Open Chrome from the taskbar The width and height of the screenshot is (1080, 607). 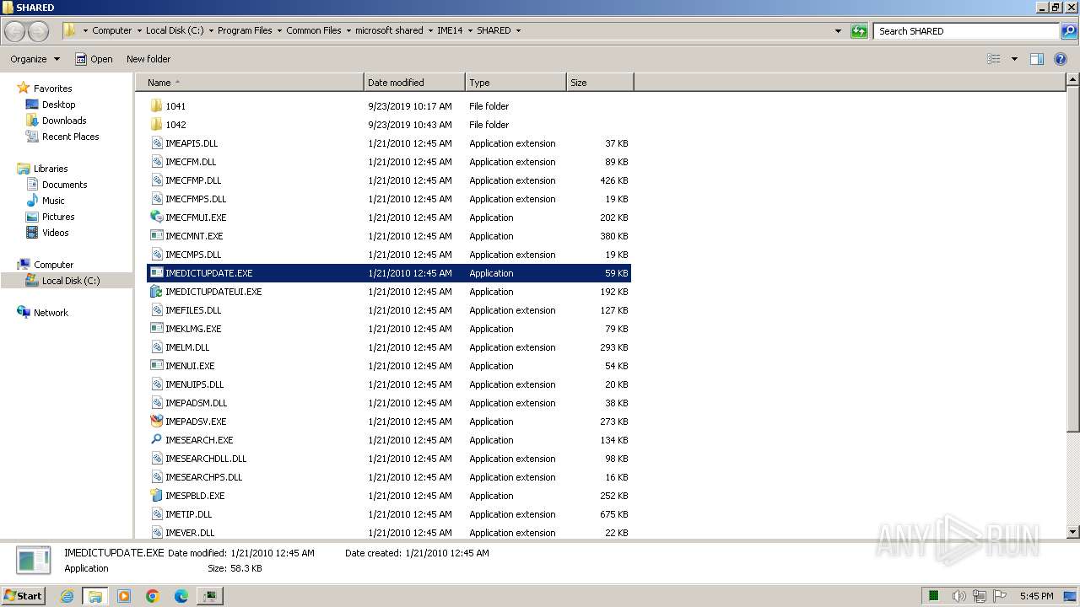pos(153,596)
